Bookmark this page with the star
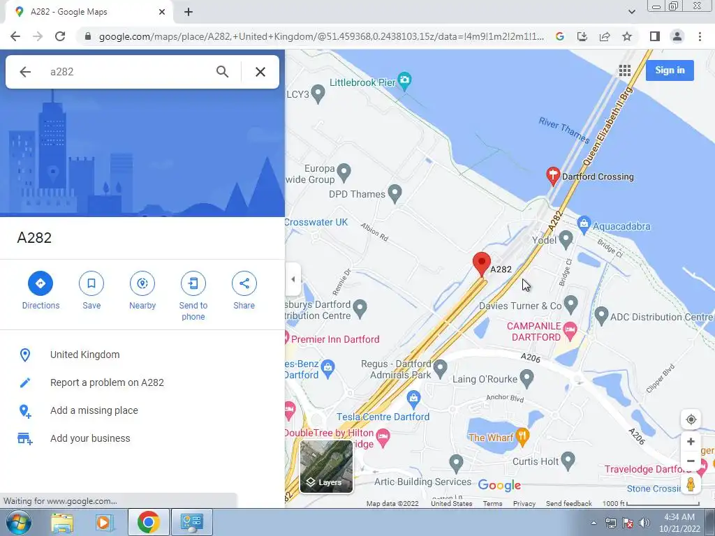The width and height of the screenshot is (715, 536). [x=627, y=36]
